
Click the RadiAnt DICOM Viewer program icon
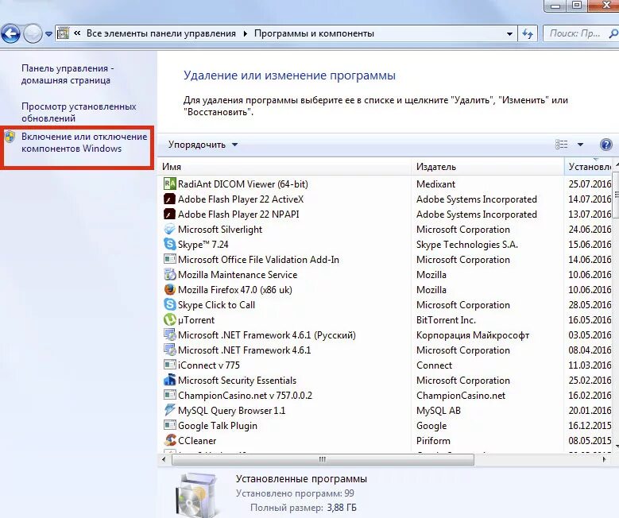[x=170, y=184]
